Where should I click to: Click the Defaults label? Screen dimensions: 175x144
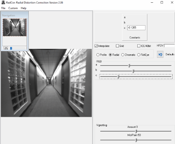[x=170, y=54]
